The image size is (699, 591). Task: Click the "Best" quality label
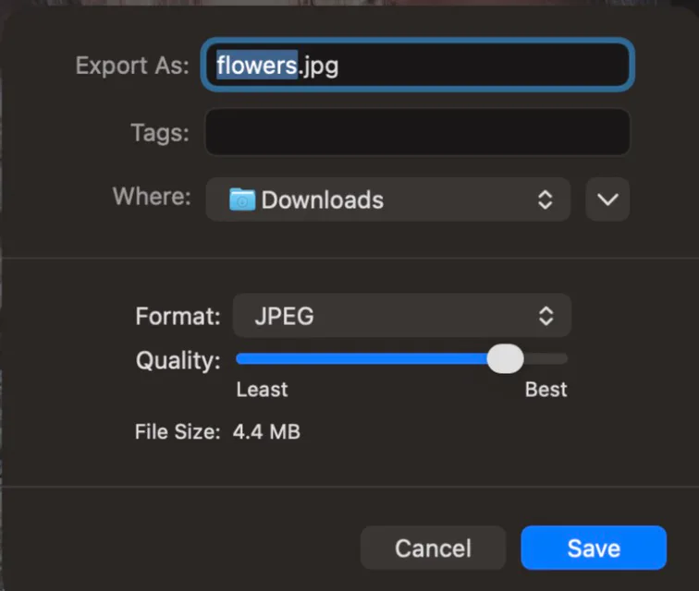click(x=546, y=390)
